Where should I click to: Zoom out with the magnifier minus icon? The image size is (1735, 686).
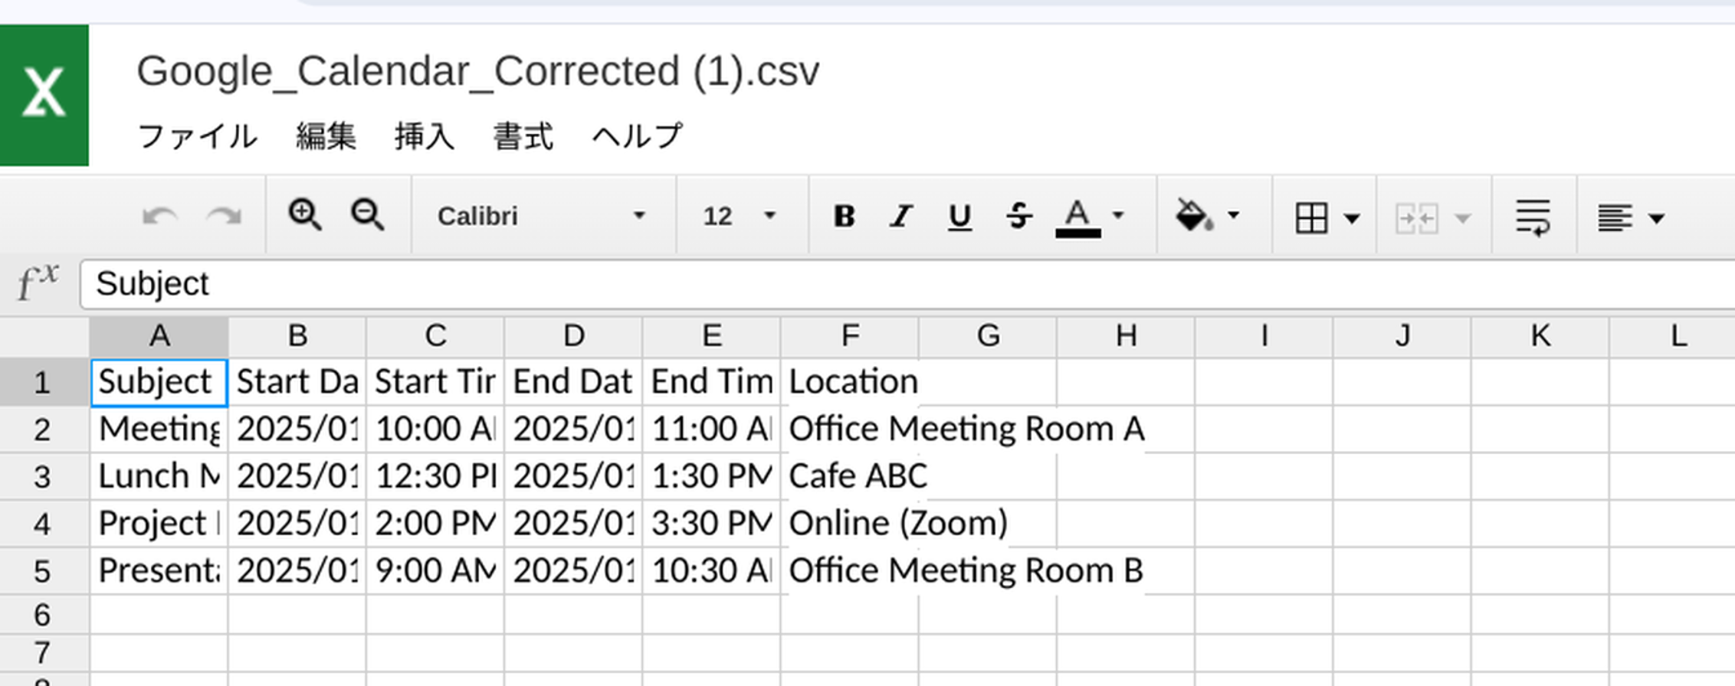(x=367, y=215)
